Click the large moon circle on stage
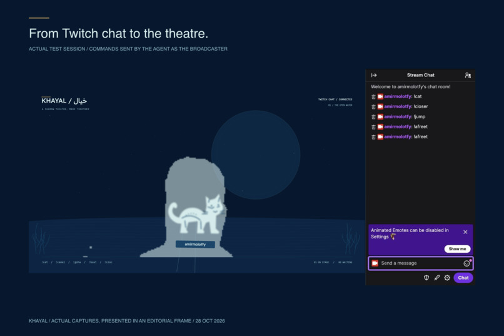 pos(256,155)
